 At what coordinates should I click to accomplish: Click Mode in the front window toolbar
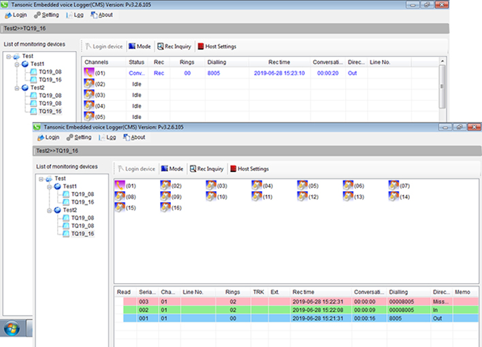pyautogui.click(x=172, y=169)
